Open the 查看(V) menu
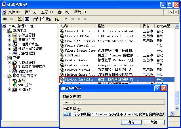The image size is (181, 129). pos(47,12)
